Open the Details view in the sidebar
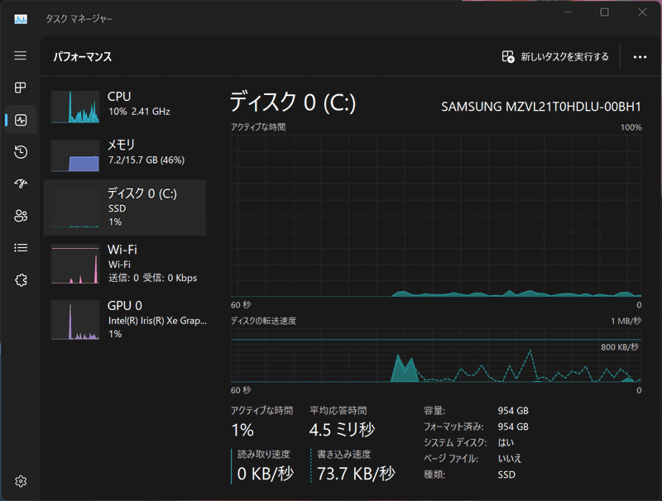The width and height of the screenshot is (662, 501). pyautogui.click(x=21, y=248)
